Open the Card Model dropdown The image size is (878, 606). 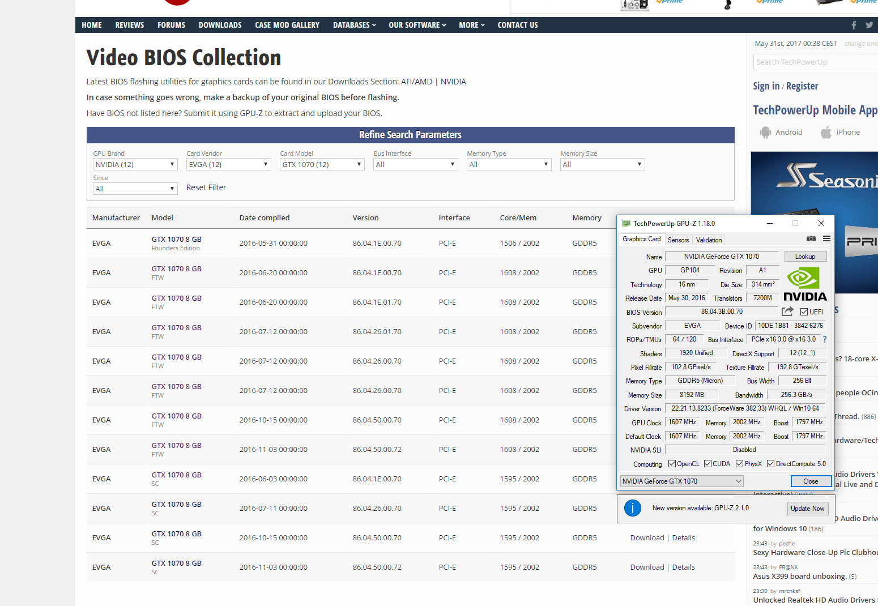click(322, 164)
